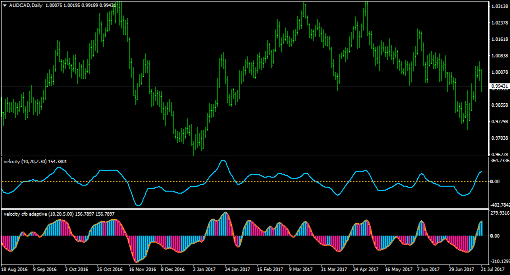Click the 9 Mar 2017 date label
This screenshot has height=275, width=510.
click(300, 269)
